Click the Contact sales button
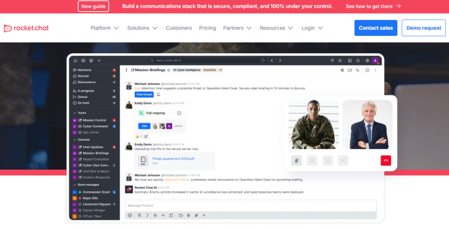449x228 pixels. [x=376, y=28]
